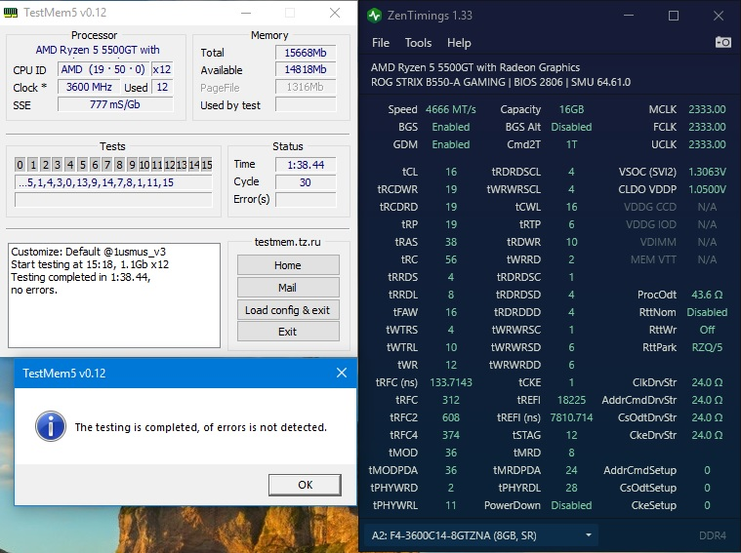The height and width of the screenshot is (553, 741).
Task: Click the Cycle field showing 30
Action: [306, 182]
